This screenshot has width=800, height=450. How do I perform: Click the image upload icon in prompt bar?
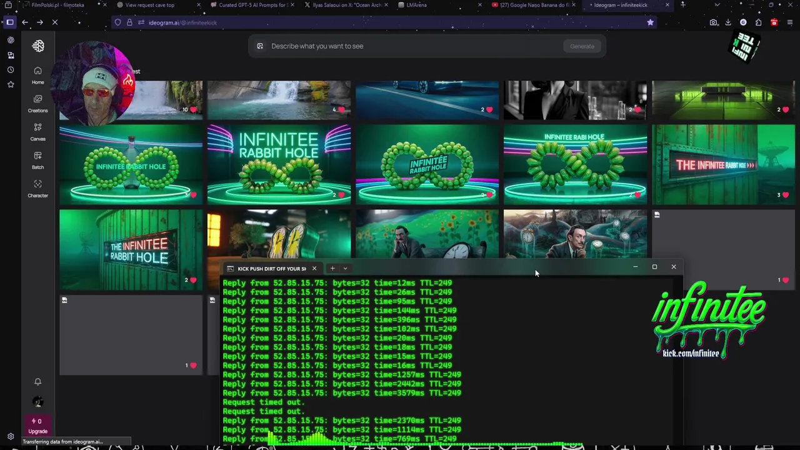pos(260,46)
